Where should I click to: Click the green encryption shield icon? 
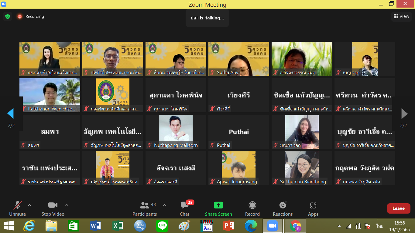click(x=8, y=16)
